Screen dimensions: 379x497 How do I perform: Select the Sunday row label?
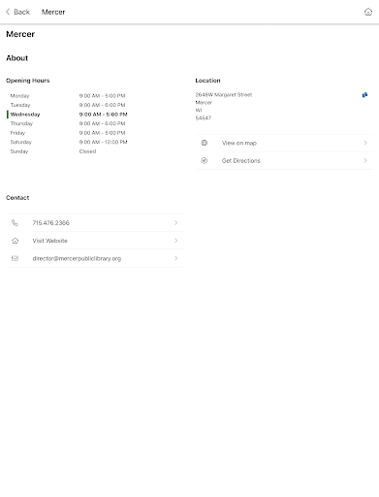pyautogui.click(x=19, y=151)
